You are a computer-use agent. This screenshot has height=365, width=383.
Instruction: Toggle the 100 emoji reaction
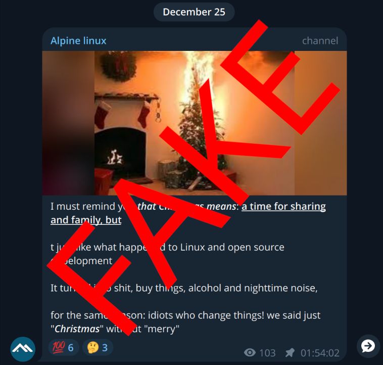(x=64, y=347)
